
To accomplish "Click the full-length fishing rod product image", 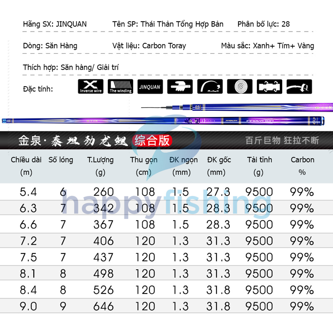I will [x=163, y=121].
